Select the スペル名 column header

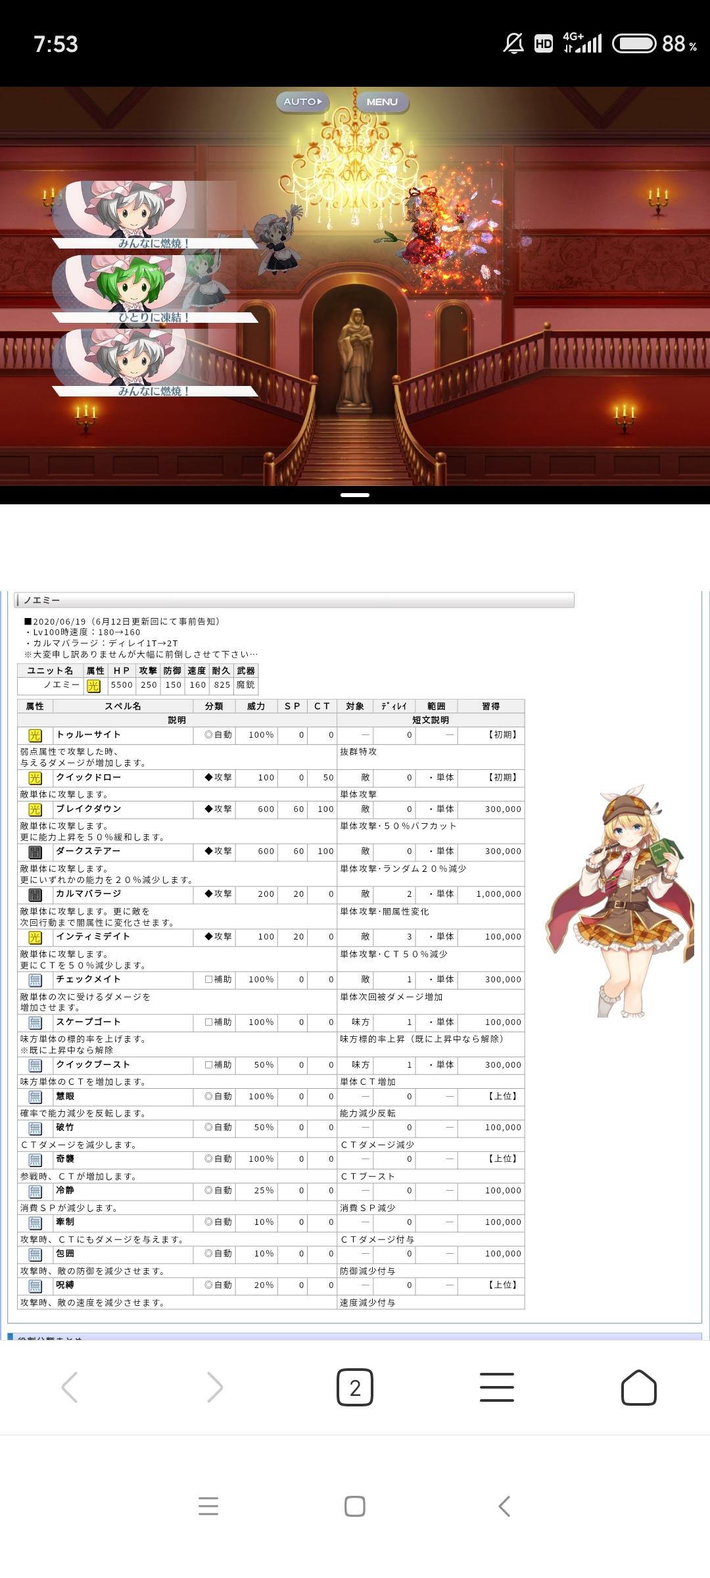[x=123, y=706]
